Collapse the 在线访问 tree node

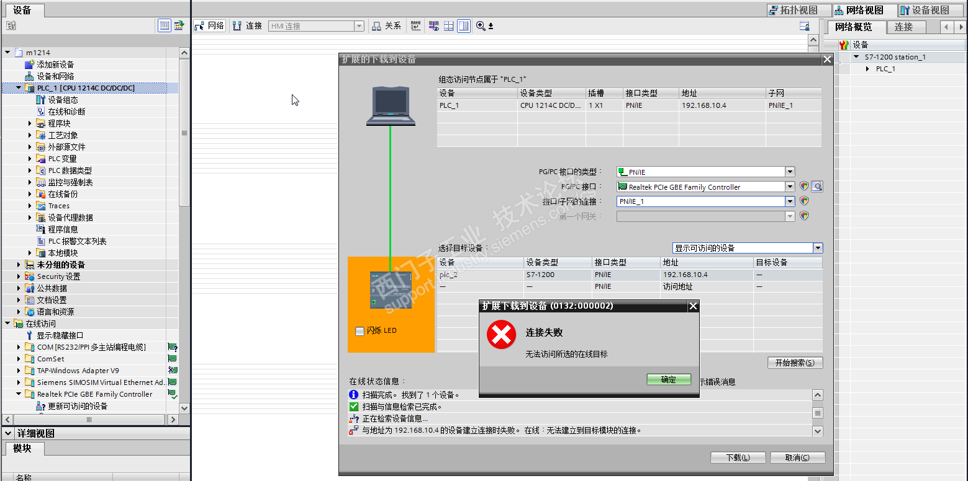[x=7, y=324]
